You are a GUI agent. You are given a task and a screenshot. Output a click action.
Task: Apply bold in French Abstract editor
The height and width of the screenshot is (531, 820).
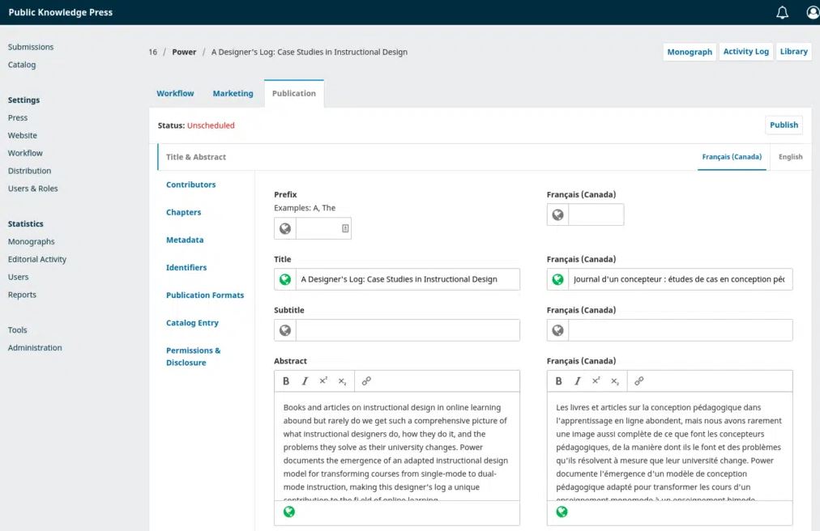coord(558,381)
